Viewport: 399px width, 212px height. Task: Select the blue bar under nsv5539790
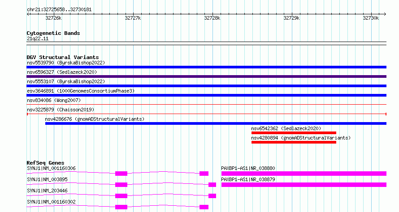tap(206, 67)
